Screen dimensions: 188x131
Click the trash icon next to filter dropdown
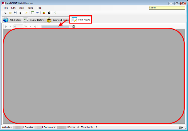74,27
